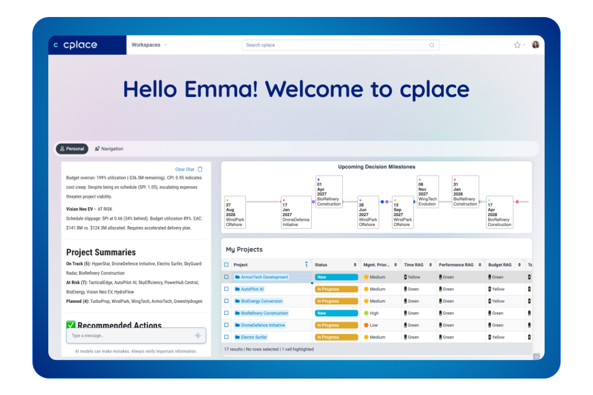Select the 17 Jan 2027 DroneDefence Initiative milestone
Image resolution: width=593 pixels, height=395 pixels.
click(296, 212)
